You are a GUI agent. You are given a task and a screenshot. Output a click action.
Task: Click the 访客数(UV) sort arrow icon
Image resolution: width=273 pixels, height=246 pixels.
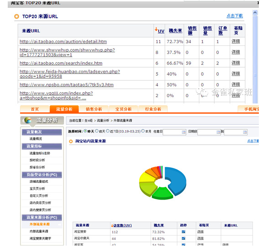[112, 225]
